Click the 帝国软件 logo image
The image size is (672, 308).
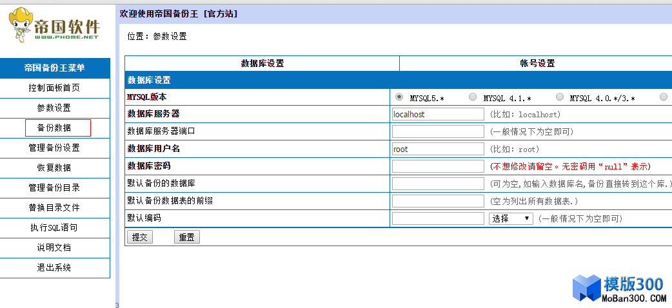(x=54, y=25)
